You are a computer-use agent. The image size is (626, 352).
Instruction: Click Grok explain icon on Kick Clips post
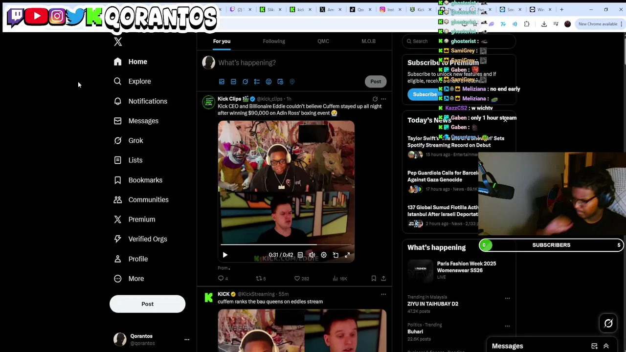[375, 99]
